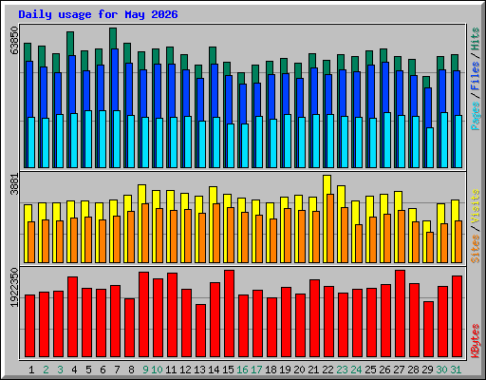Click day 18 on the x-axis
The height and width of the screenshot is (380, 486).
click(x=271, y=370)
